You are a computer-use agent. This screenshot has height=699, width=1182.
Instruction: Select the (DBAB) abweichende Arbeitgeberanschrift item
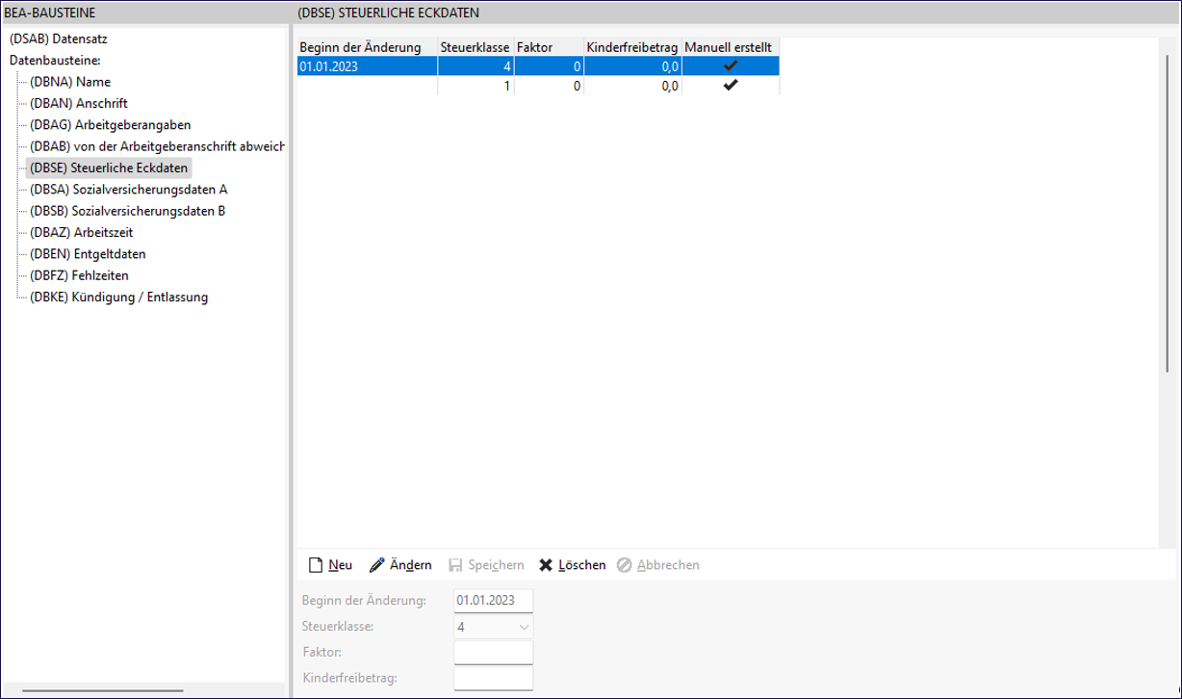(x=158, y=146)
